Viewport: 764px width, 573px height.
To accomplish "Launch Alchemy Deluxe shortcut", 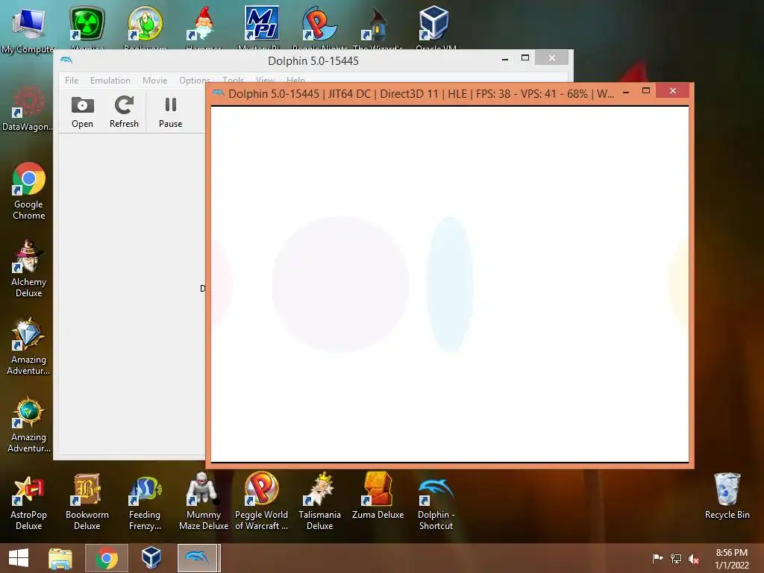I will point(29,269).
